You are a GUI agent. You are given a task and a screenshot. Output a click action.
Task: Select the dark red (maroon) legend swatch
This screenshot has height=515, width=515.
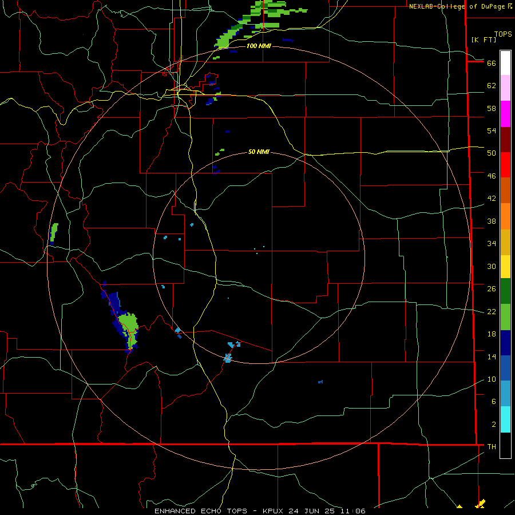pos(505,140)
